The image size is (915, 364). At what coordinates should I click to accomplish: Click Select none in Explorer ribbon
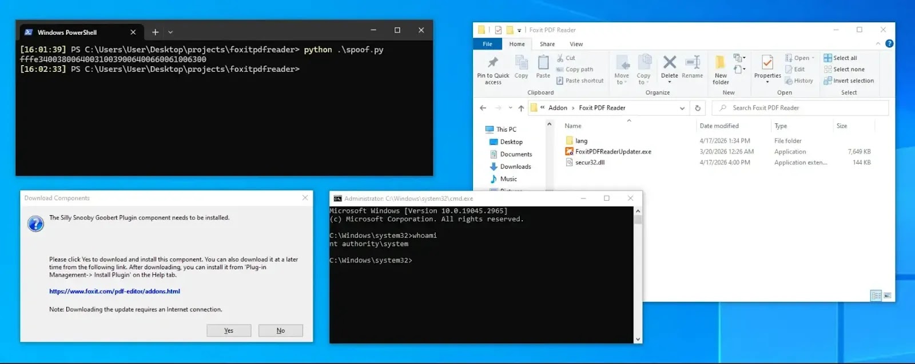(x=844, y=70)
